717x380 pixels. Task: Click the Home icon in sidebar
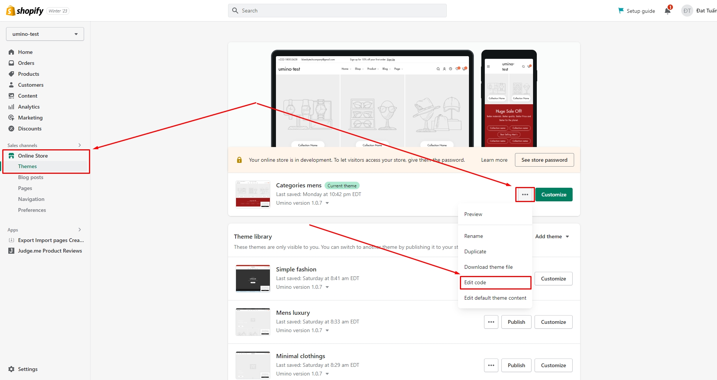11,52
